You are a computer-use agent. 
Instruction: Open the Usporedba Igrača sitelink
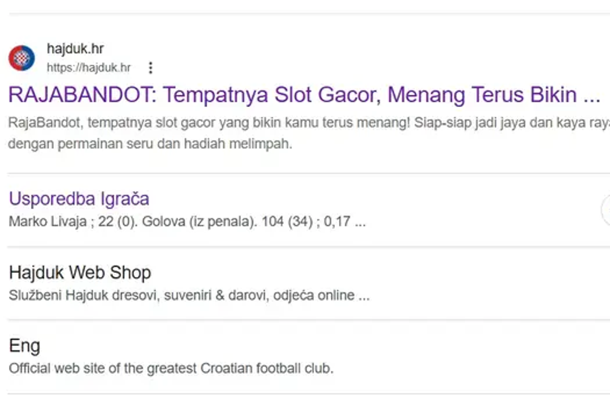pyautogui.click(x=79, y=198)
